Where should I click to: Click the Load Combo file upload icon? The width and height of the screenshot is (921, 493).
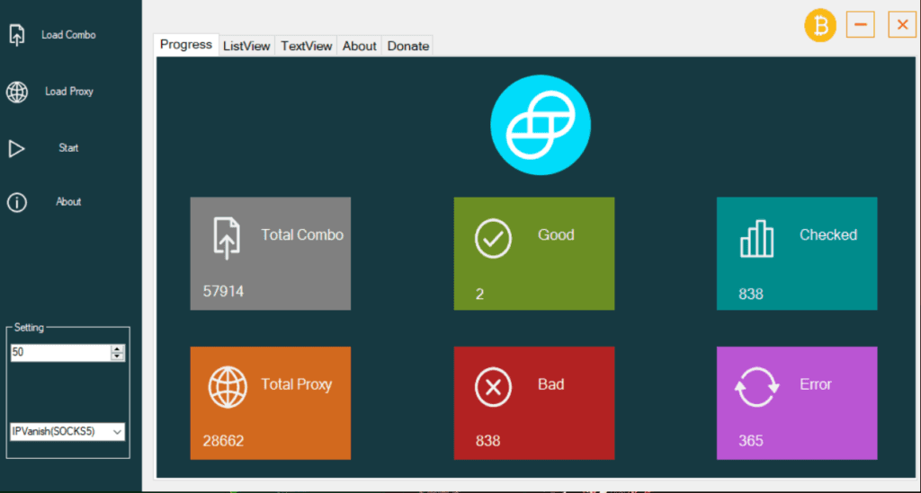(x=16, y=35)
